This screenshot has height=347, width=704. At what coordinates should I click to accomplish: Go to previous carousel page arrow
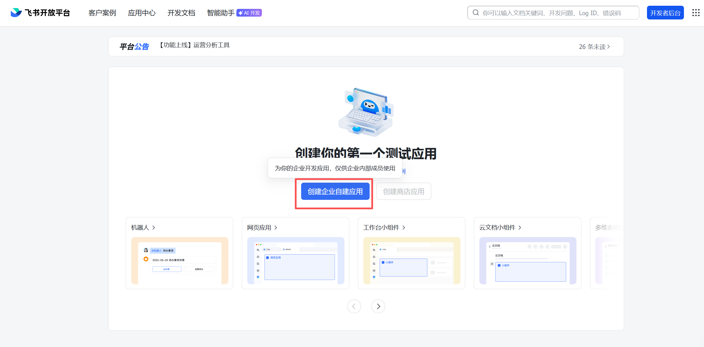click(x=354, y=306)
